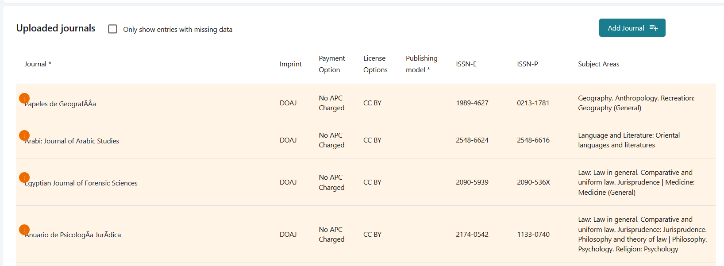724x266 pixels.
Task: Click DOAJ imprint in Papeles de Geografía row
Action: pyautogui.click(x=288, y=103)
